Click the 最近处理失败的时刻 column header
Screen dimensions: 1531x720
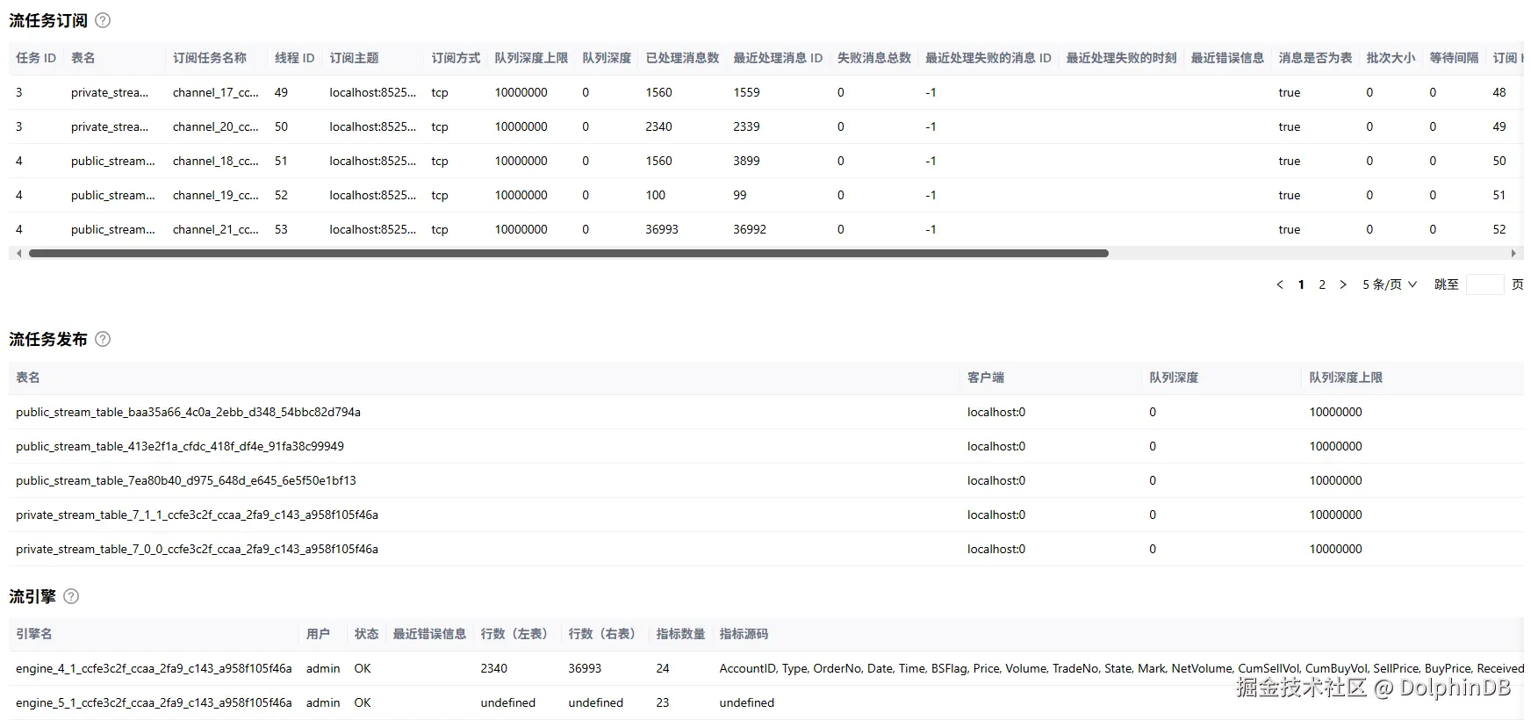tap(1122, 58)
